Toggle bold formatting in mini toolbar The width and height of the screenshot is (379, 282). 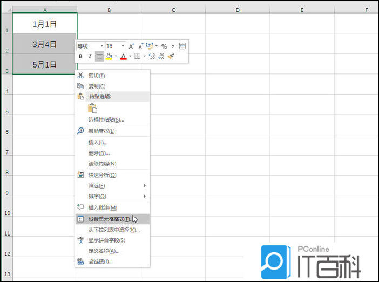coord(81,56)
